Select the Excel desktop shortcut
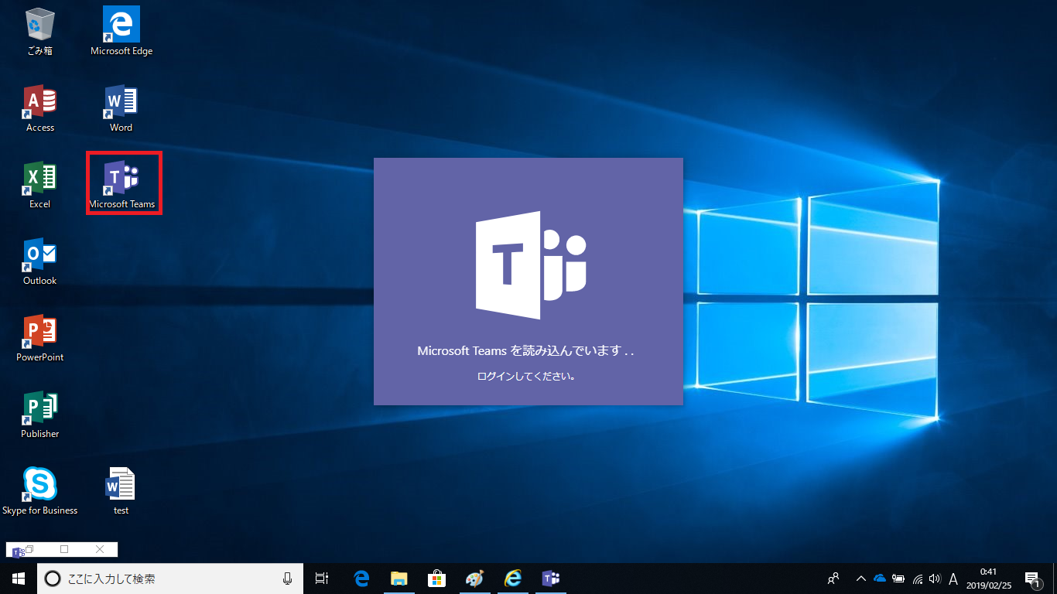Viewport: 1057px width, 594px height. pos(40,186)
